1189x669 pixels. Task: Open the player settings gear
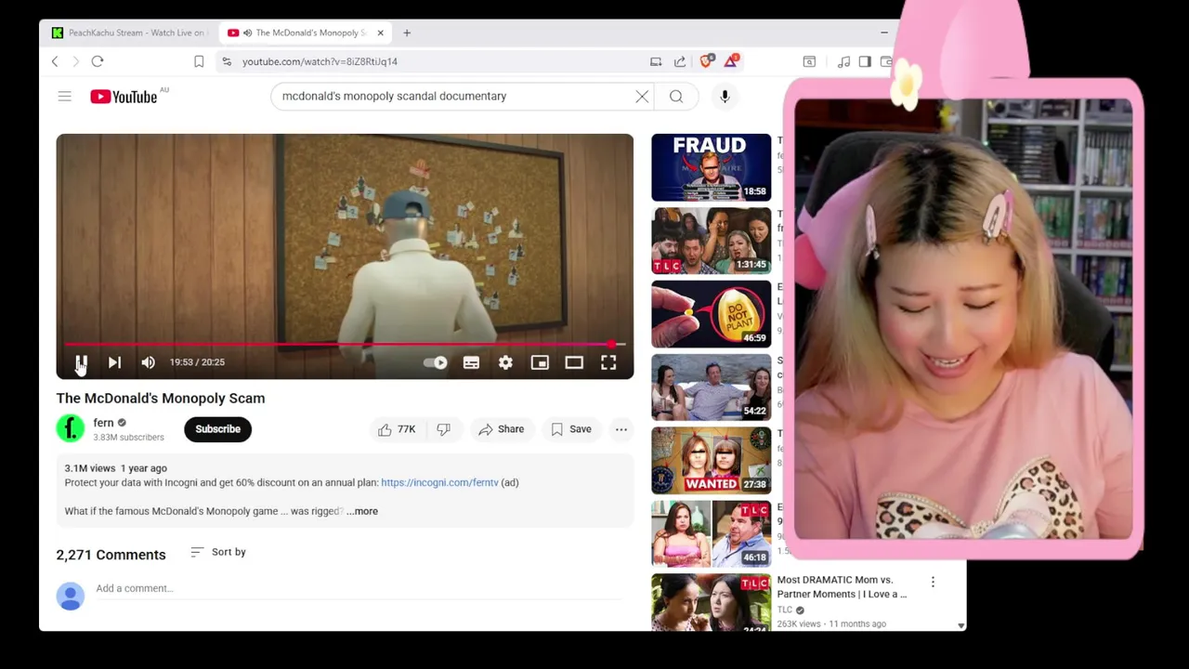tap(505, 362)
